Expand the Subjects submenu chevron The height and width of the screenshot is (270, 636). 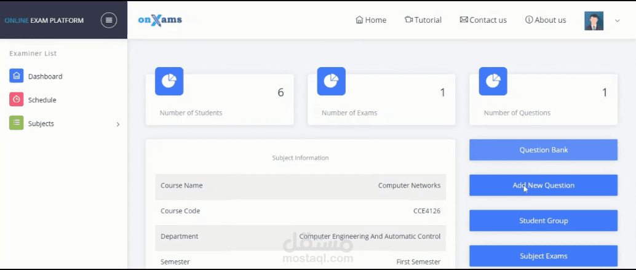point(117,124)
